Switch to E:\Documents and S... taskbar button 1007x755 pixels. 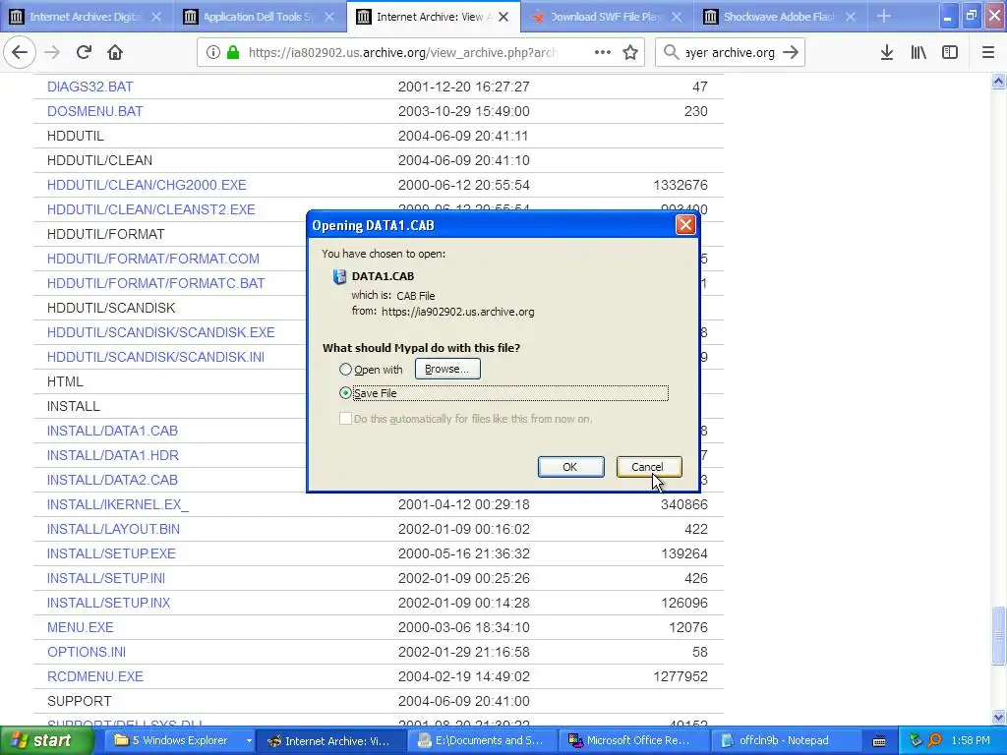click(x=483, y=741)
